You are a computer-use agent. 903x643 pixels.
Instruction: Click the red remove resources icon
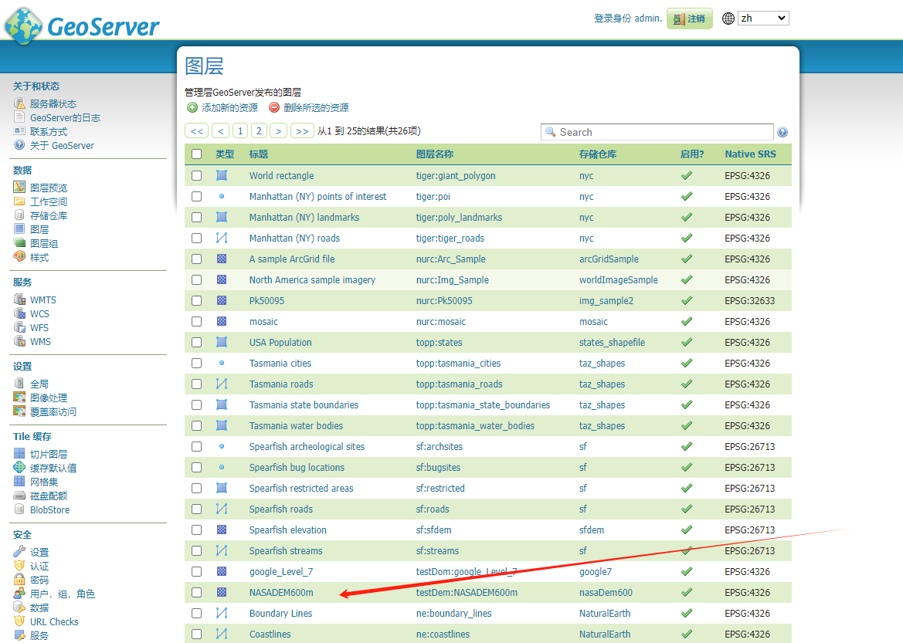click(x=274, y=107)
